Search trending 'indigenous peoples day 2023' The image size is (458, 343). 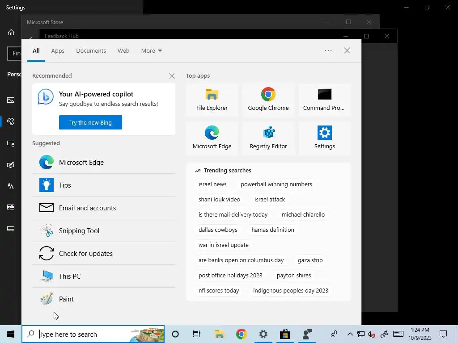tap(291, 290)
